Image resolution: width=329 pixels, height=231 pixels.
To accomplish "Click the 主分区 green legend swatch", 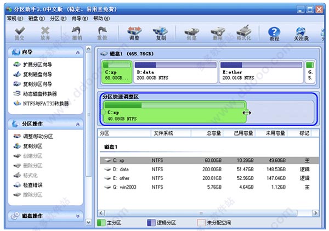I will tap(101, 223).
